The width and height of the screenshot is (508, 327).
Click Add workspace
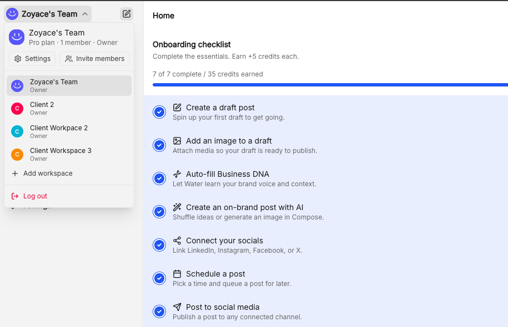pos(42,173)
